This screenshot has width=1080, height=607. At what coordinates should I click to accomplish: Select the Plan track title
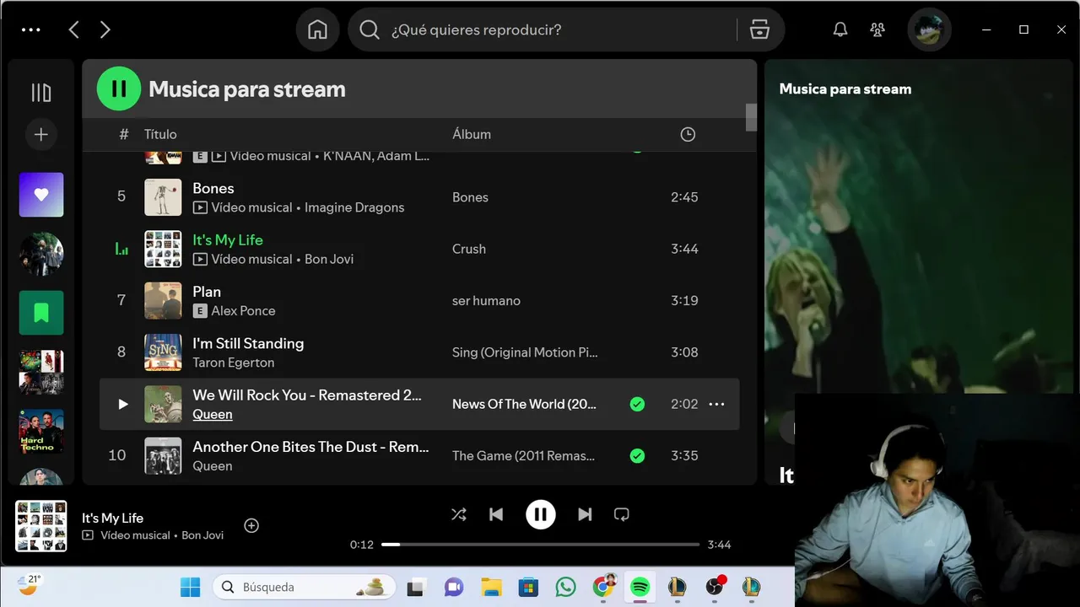click(207, 292)
